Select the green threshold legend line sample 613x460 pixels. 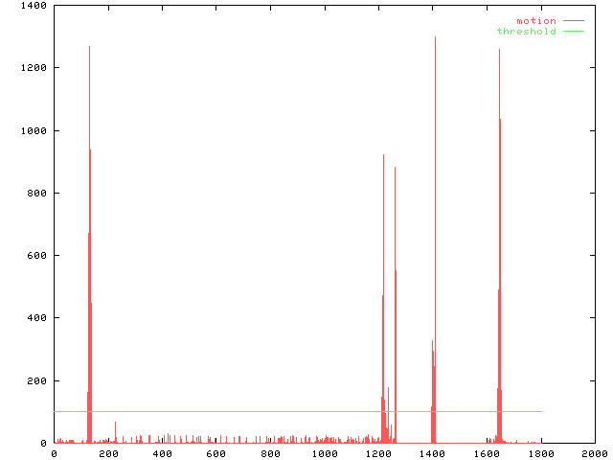[573, 32]
